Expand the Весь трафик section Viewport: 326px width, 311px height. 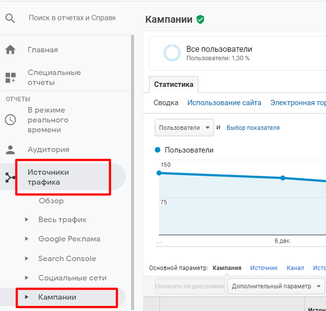27,220
